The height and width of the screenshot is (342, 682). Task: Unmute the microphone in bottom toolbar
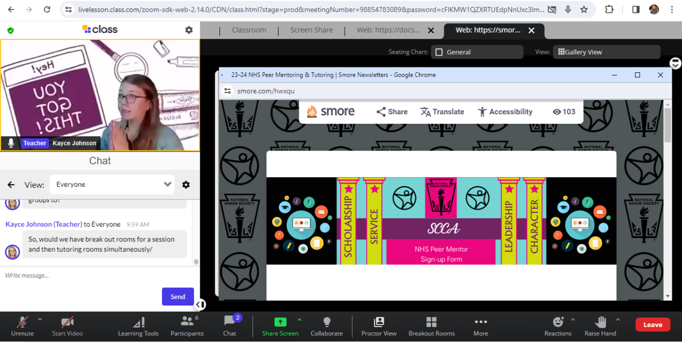point(22,326)
